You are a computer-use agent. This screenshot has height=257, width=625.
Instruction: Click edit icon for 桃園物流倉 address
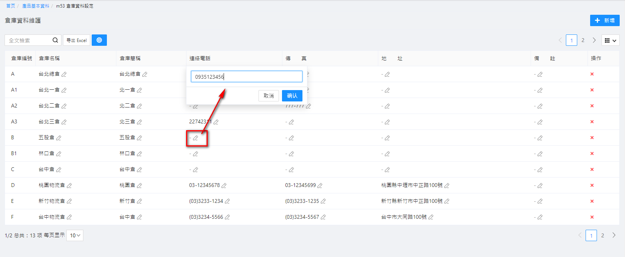pos(447,185)
